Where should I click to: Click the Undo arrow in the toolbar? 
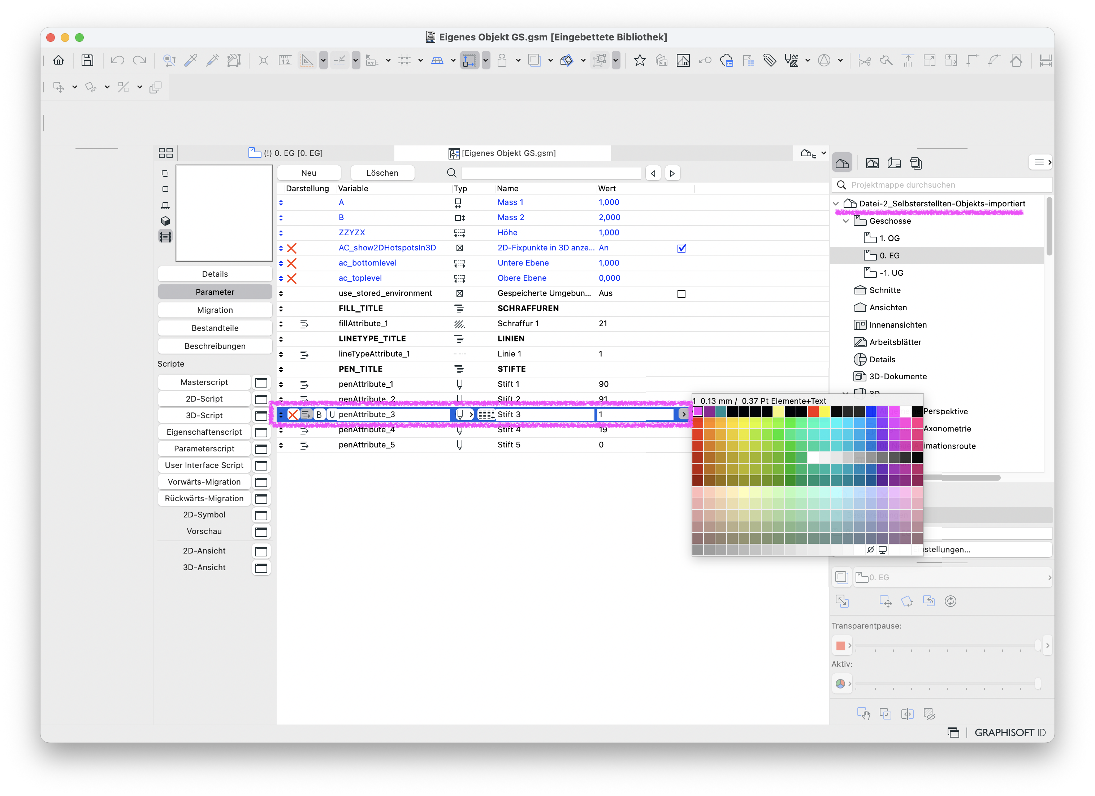click(x=117, y=60)
